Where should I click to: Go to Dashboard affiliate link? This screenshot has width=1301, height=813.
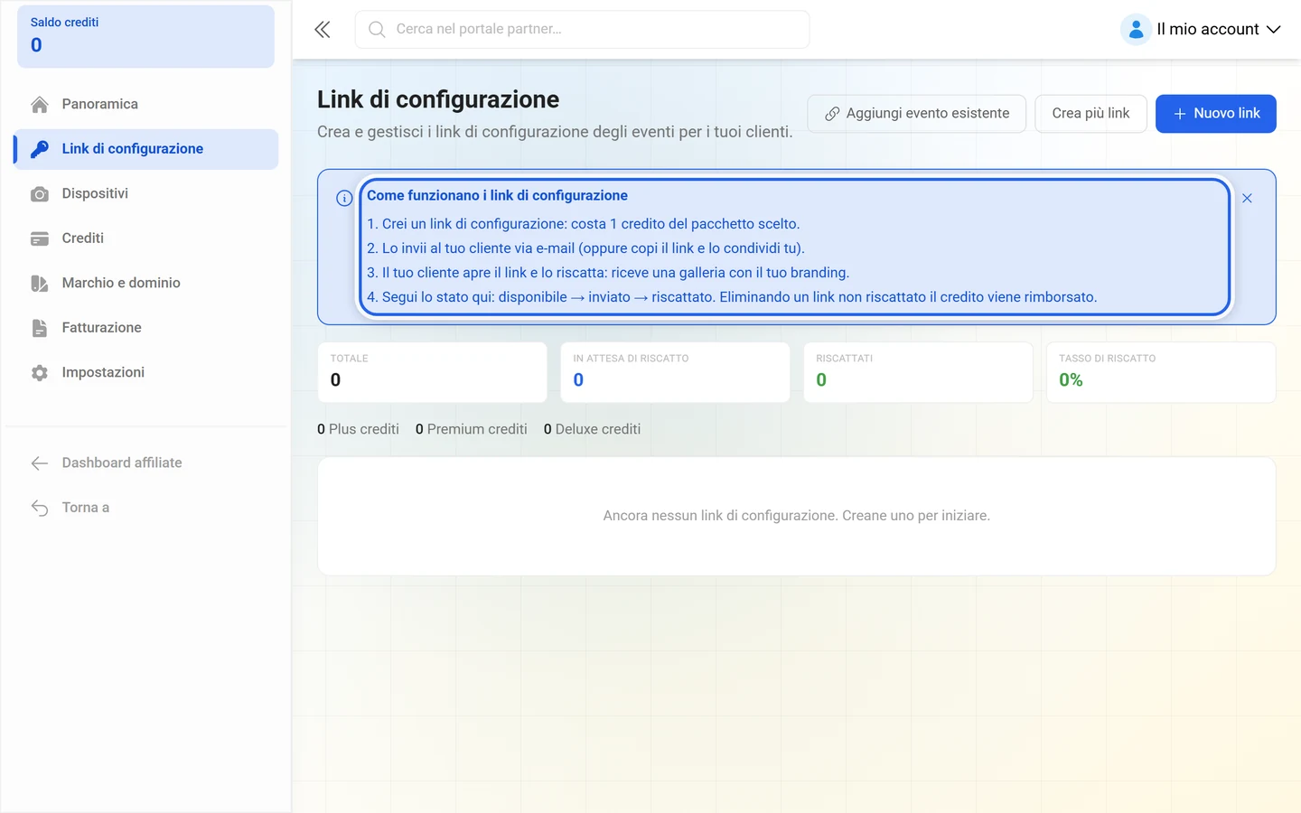[146, 463]
